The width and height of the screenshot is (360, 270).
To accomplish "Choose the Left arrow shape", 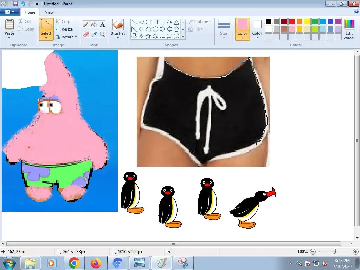I will [x=169, y=29].
